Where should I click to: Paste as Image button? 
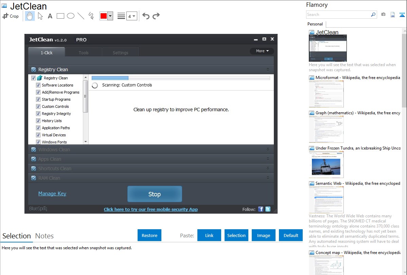[x=264, y=235]
